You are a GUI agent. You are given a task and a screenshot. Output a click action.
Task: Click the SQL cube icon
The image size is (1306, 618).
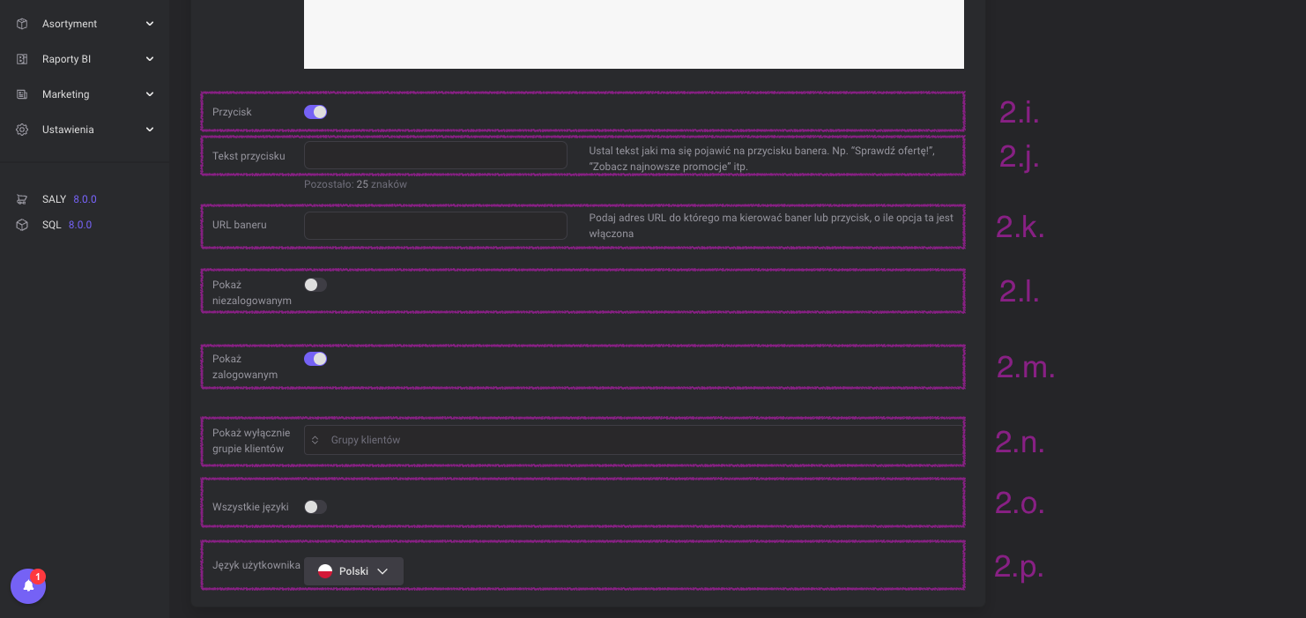coord(22,225)
